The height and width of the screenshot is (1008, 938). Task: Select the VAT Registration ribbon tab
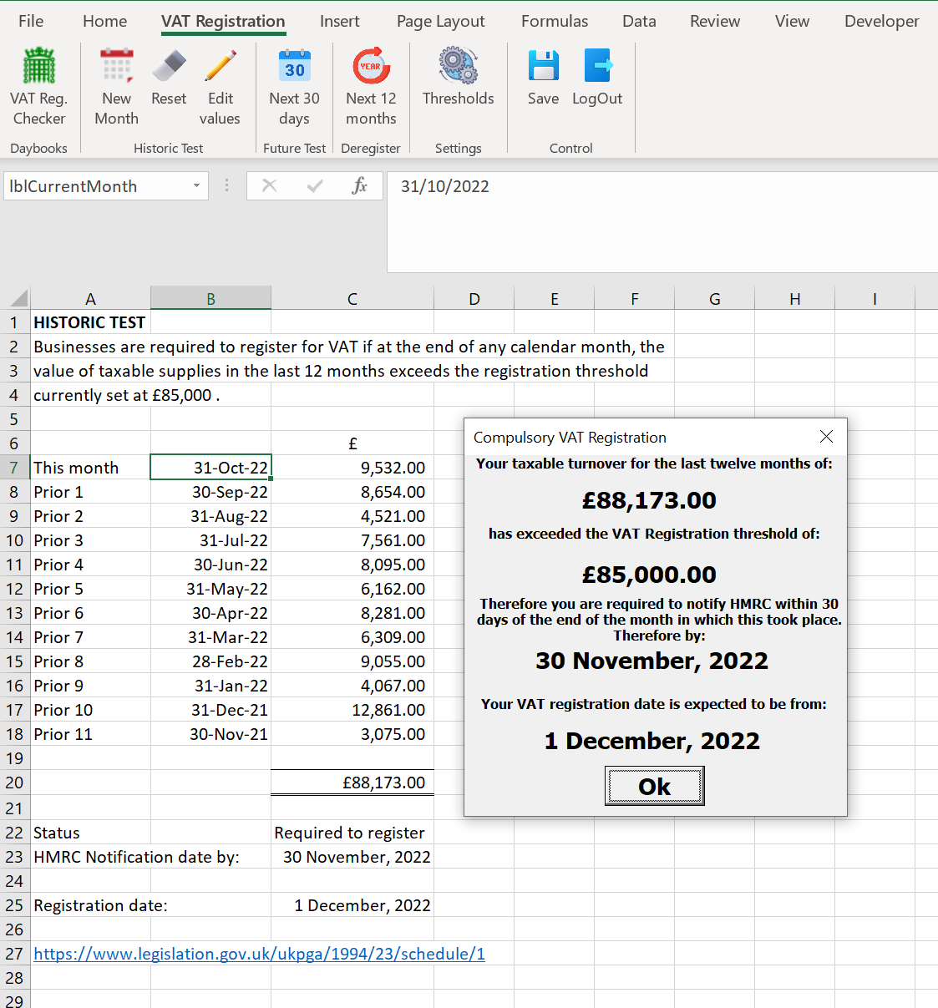point(223,21)
